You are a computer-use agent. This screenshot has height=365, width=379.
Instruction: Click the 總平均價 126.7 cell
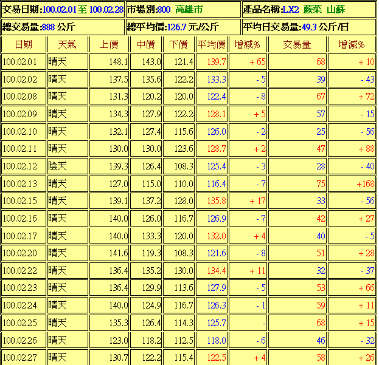coord(183,27)
